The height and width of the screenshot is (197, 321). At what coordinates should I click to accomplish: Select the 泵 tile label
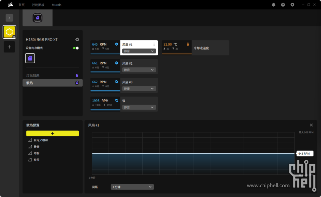124,101
